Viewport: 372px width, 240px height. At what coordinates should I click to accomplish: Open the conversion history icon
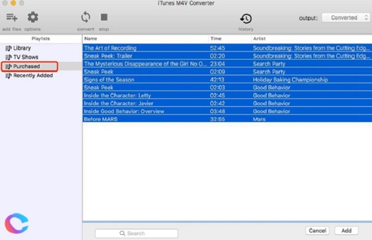[x=246, y=18]
